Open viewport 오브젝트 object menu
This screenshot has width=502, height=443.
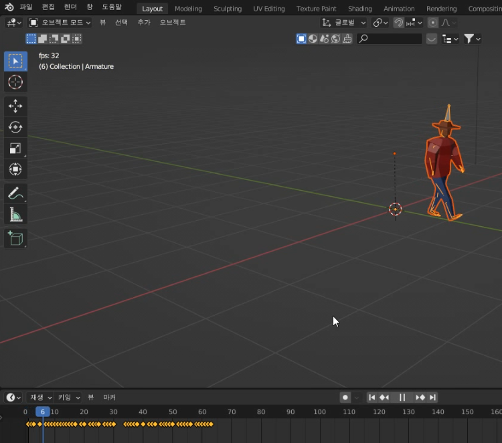pyautogui.click(x=173, y=22)
